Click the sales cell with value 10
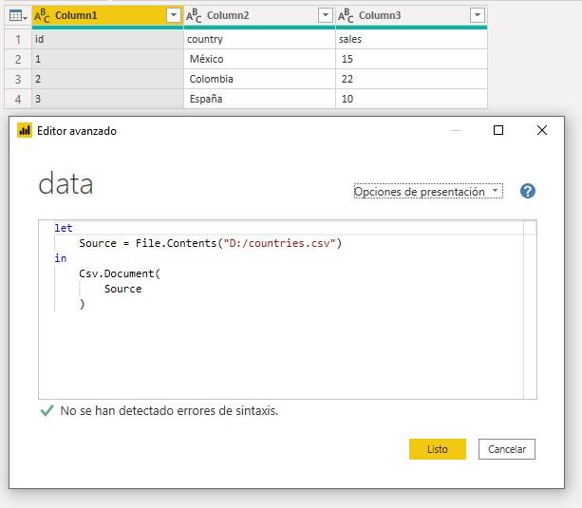 (411, 99)
